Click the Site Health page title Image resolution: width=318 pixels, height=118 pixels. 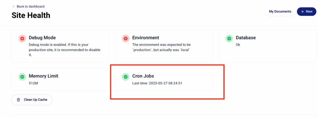pos(31,15)
